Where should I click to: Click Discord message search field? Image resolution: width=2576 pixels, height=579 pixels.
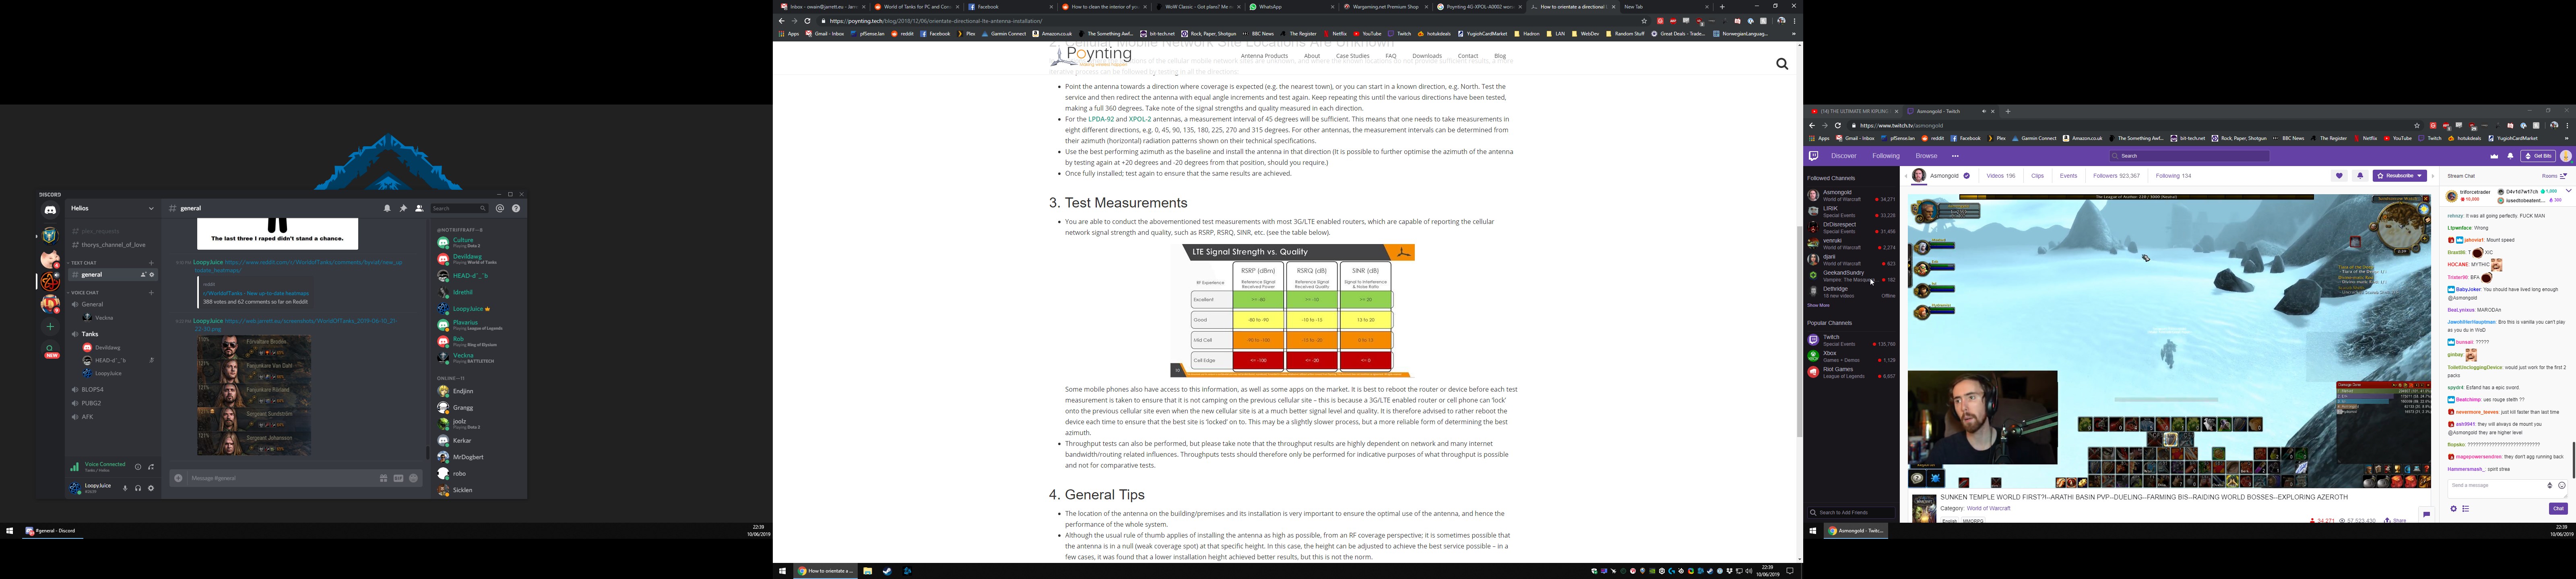[x=460, y=209]
